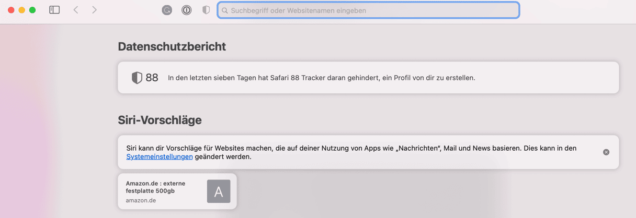Close the Safari window with red button
636x218 pixels.
click(11, 10)
